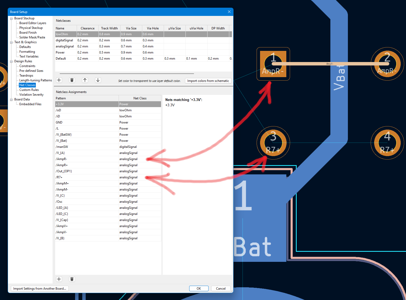Viewport: 406px width, 300px height.
Task: Move netclass down with arrow icon
Action: point(98,80)
